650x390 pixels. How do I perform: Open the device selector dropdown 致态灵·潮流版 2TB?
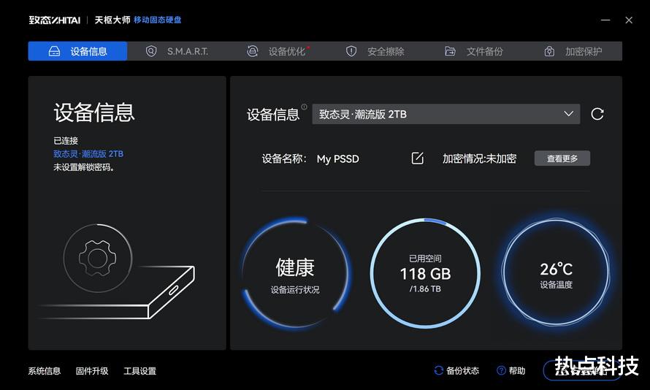(x=446, y=114)
